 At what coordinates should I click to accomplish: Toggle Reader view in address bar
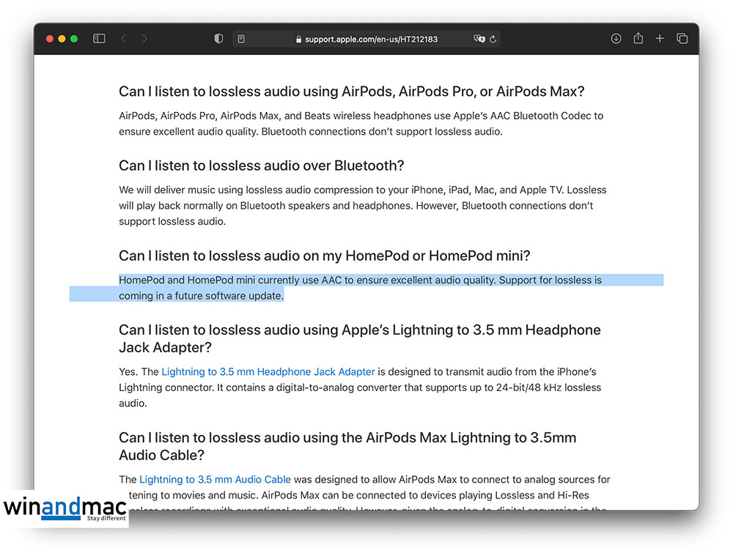(241, 39)
